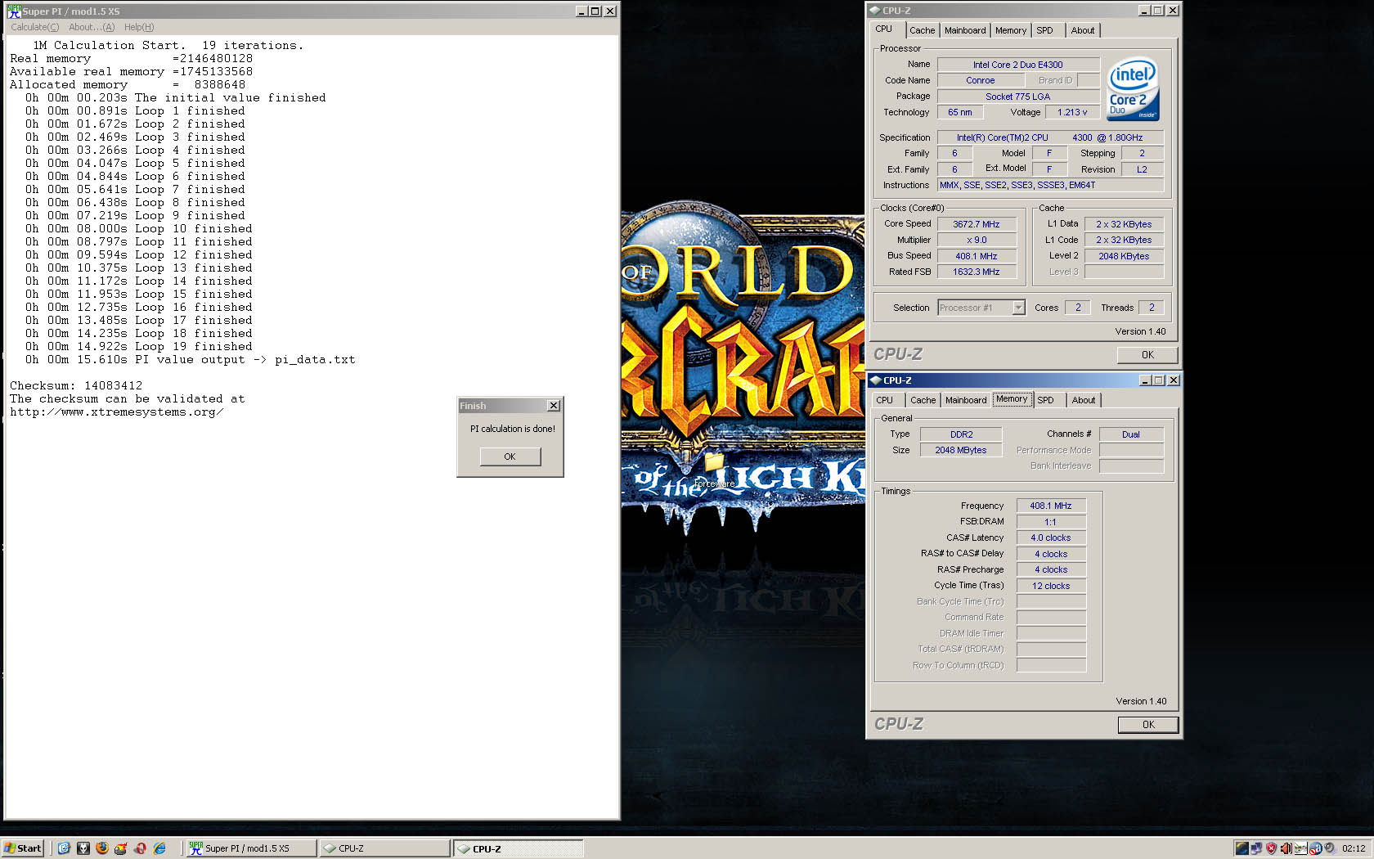Click the Level 2 cache 2048 KBytes value
The width and height of the screenshot is (1374, 859).
(x=1124, y=256)
